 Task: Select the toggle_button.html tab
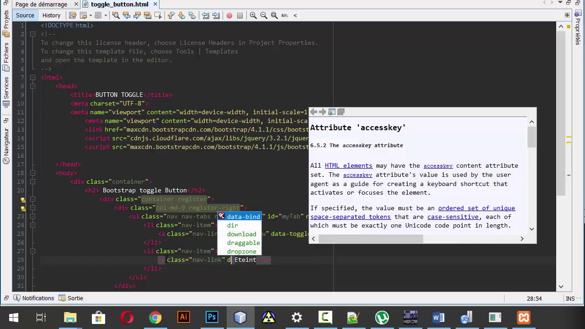tap(119, 4)
